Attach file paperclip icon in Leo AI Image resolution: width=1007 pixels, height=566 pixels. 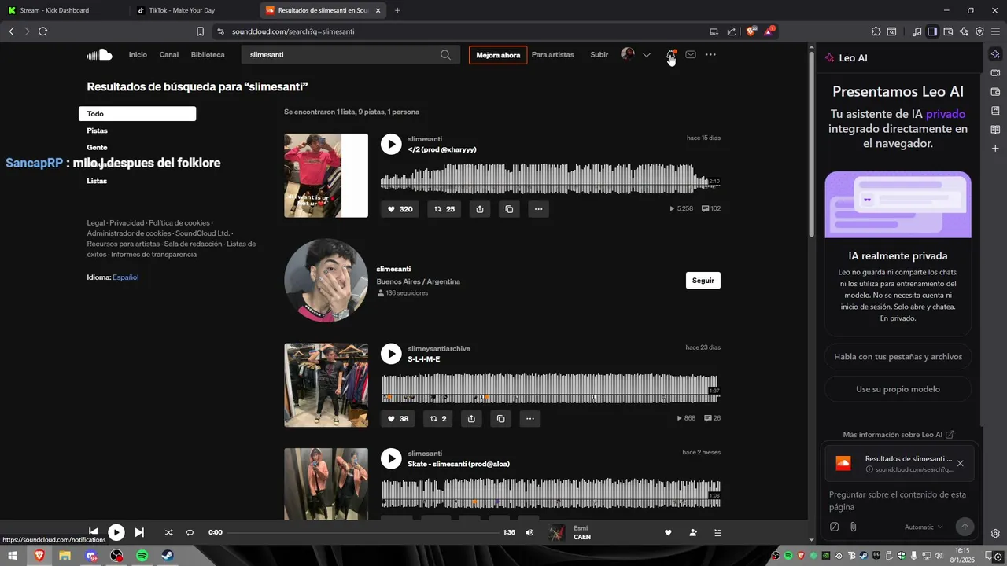pos(853,527)
